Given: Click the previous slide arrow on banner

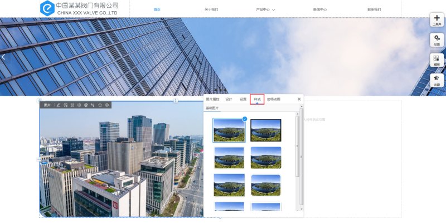Looking at the screenshot, I should pos(4,57).
